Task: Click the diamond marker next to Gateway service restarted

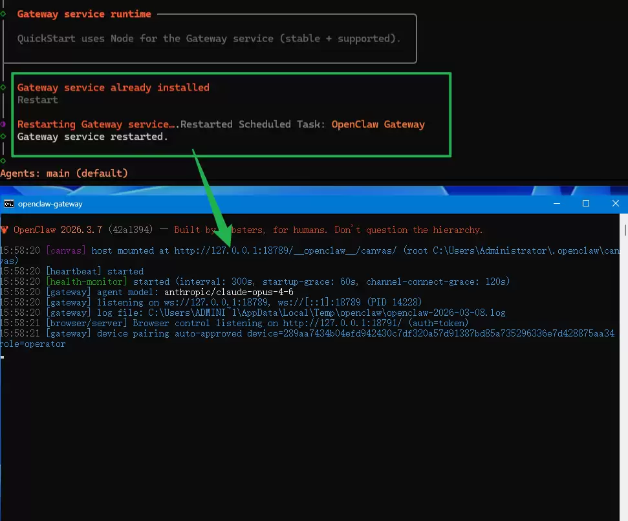Action: point(3,137)
